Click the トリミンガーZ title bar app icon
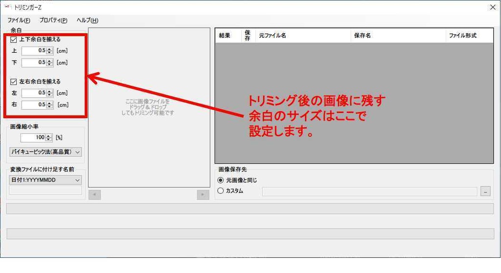 [x=8, y=7]
